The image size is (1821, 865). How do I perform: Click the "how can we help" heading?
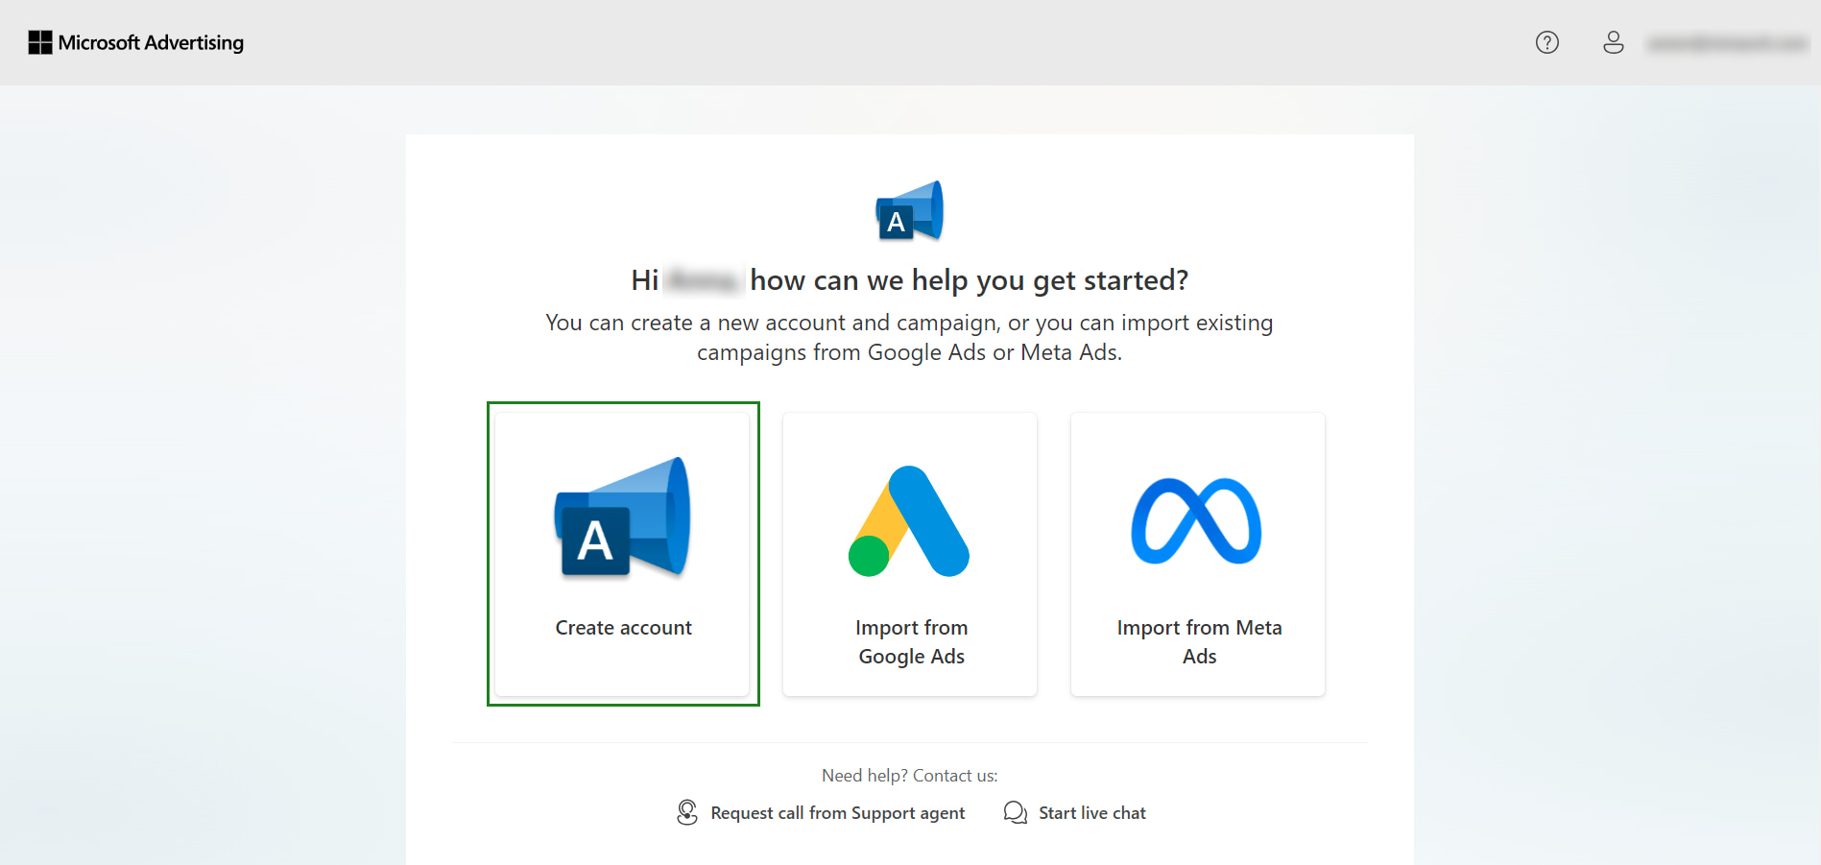point(969,280)
